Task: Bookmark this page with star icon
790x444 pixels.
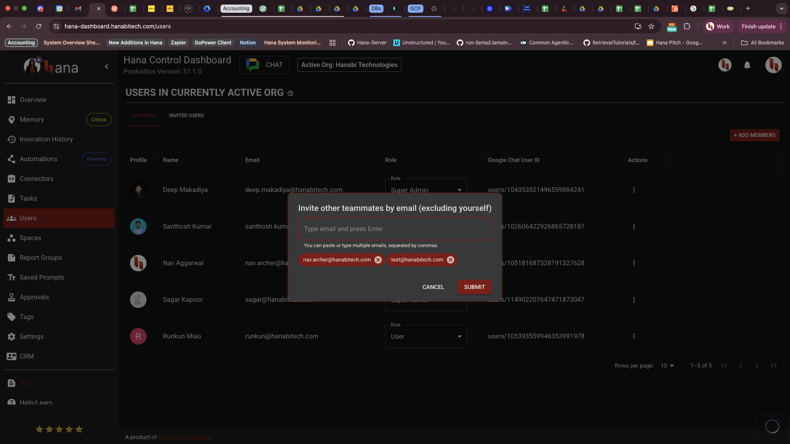Action: click(x=651, y=26)
